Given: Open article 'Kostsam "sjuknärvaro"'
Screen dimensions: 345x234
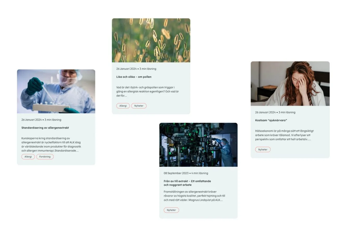Looking at the screenshot, I should (271, 120).
